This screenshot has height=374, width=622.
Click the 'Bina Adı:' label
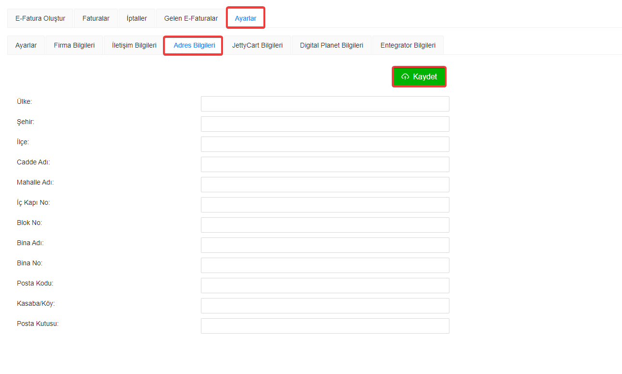coord(30,243)
